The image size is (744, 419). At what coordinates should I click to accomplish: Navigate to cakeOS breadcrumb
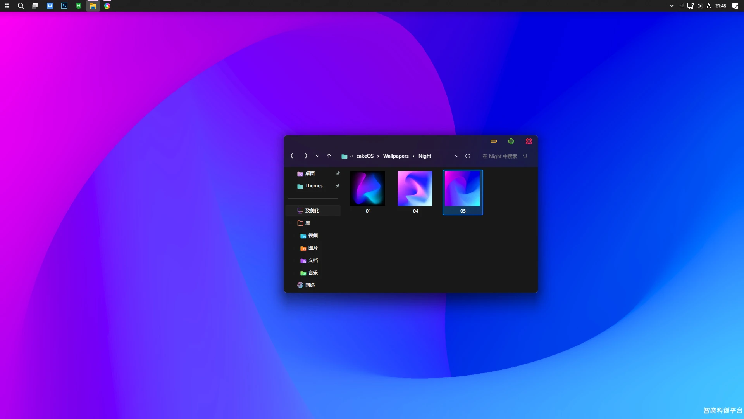[x=365, y=156]
